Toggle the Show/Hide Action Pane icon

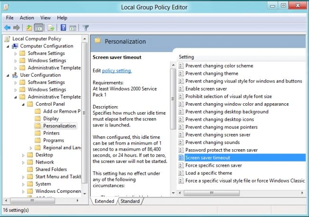point(73,28)
